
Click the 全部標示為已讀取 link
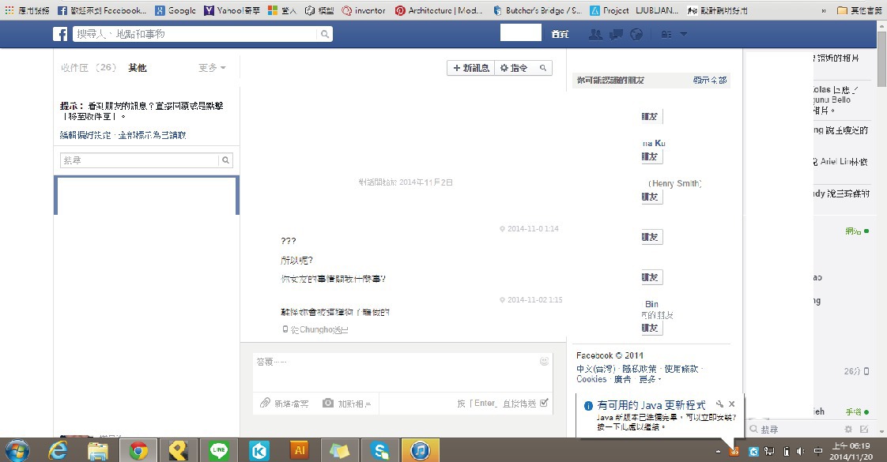(152, 135)
